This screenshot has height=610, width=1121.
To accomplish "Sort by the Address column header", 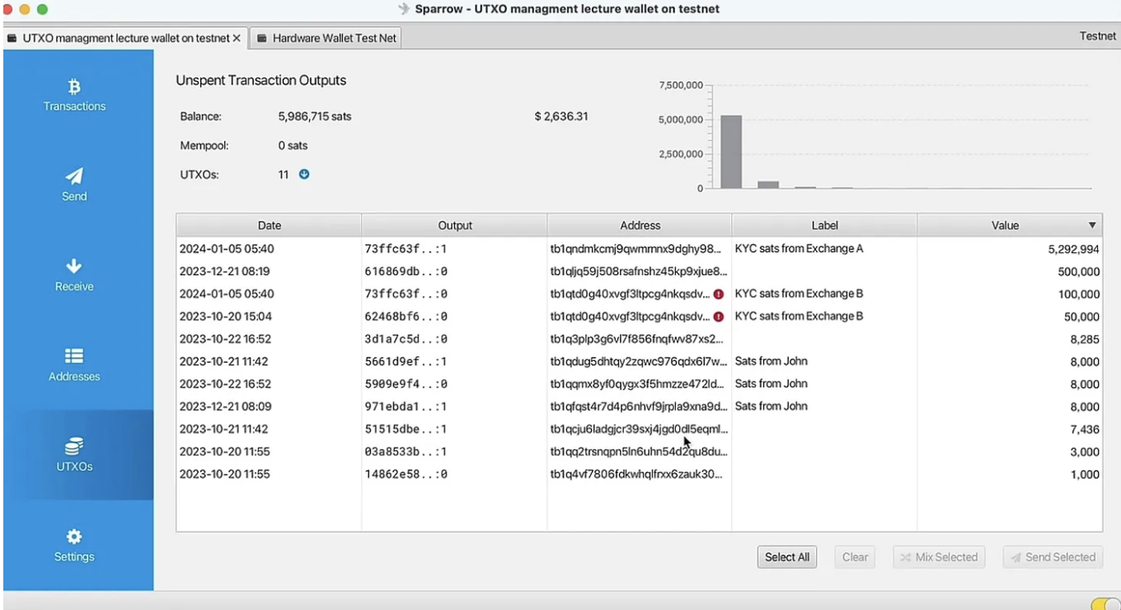I will coord(640,226).
